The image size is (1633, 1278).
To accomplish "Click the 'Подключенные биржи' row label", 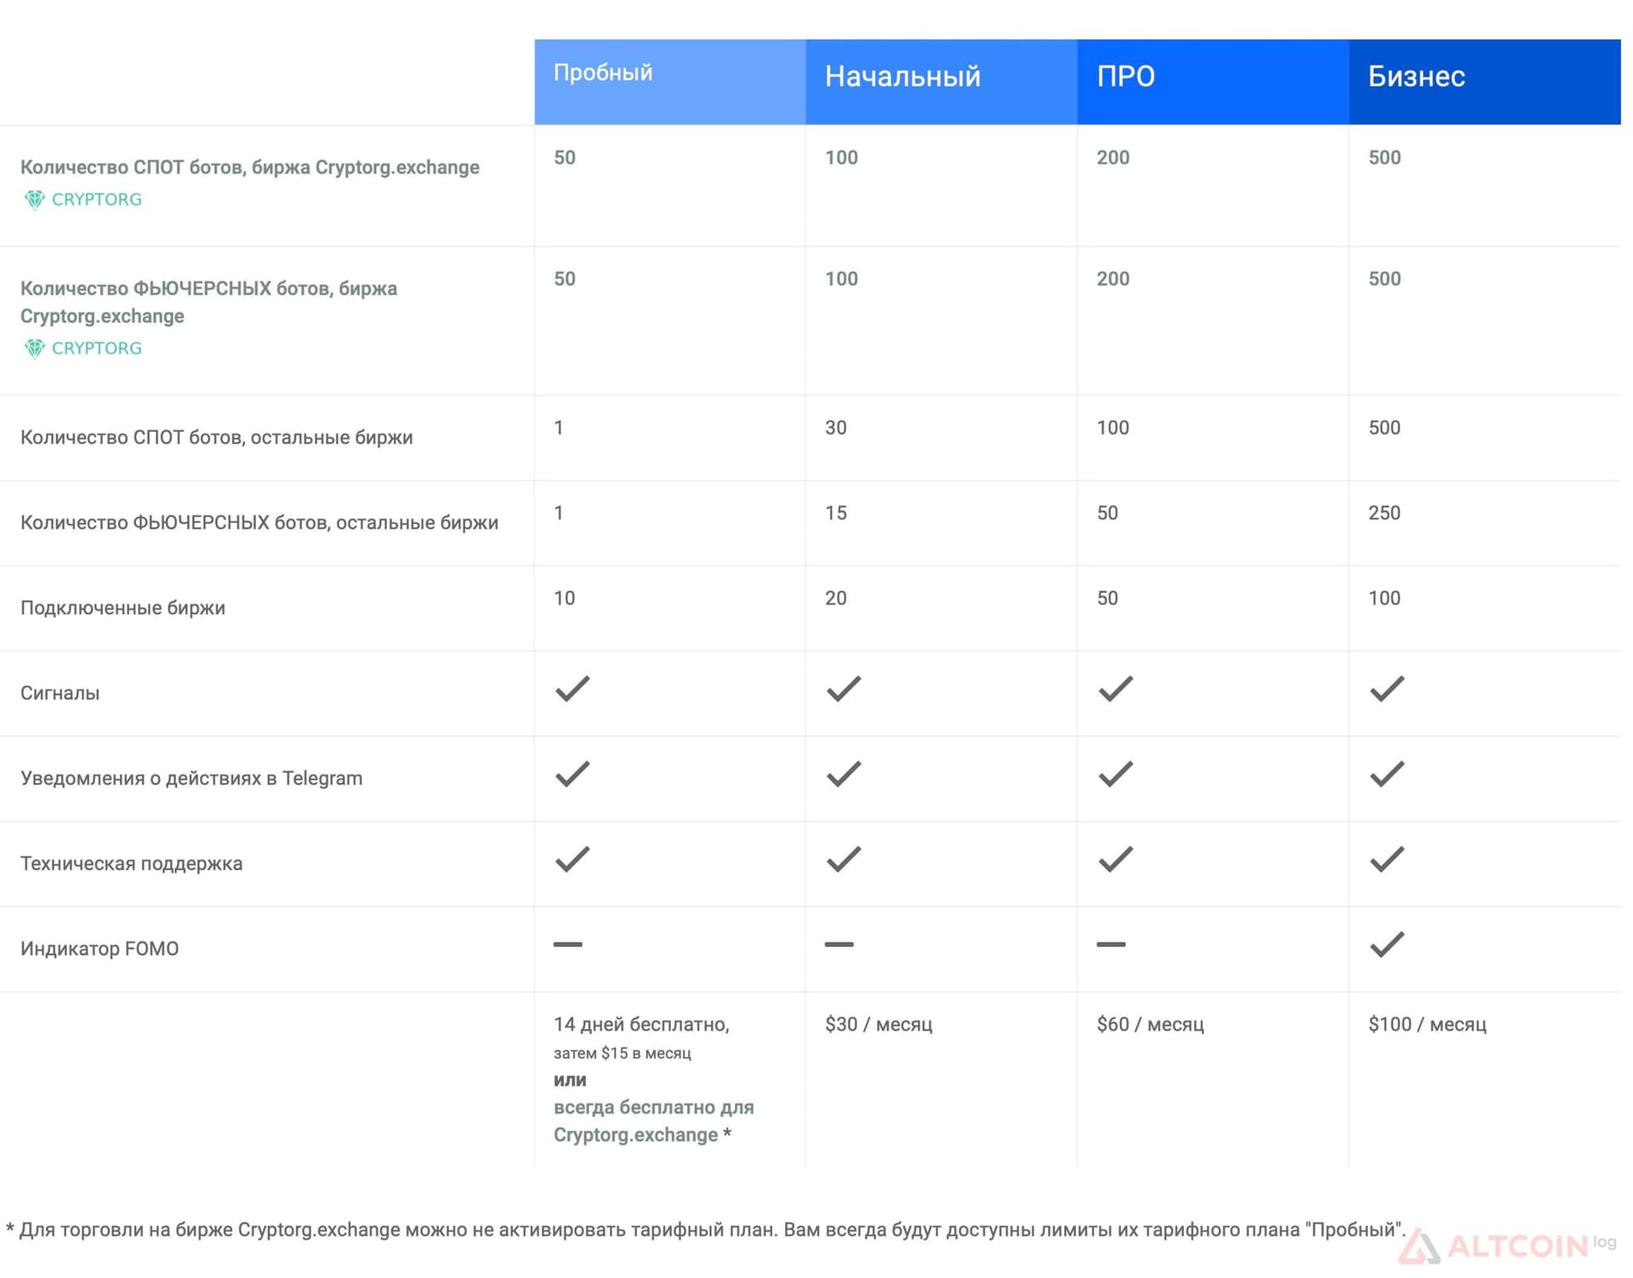I will click(122, 608).
